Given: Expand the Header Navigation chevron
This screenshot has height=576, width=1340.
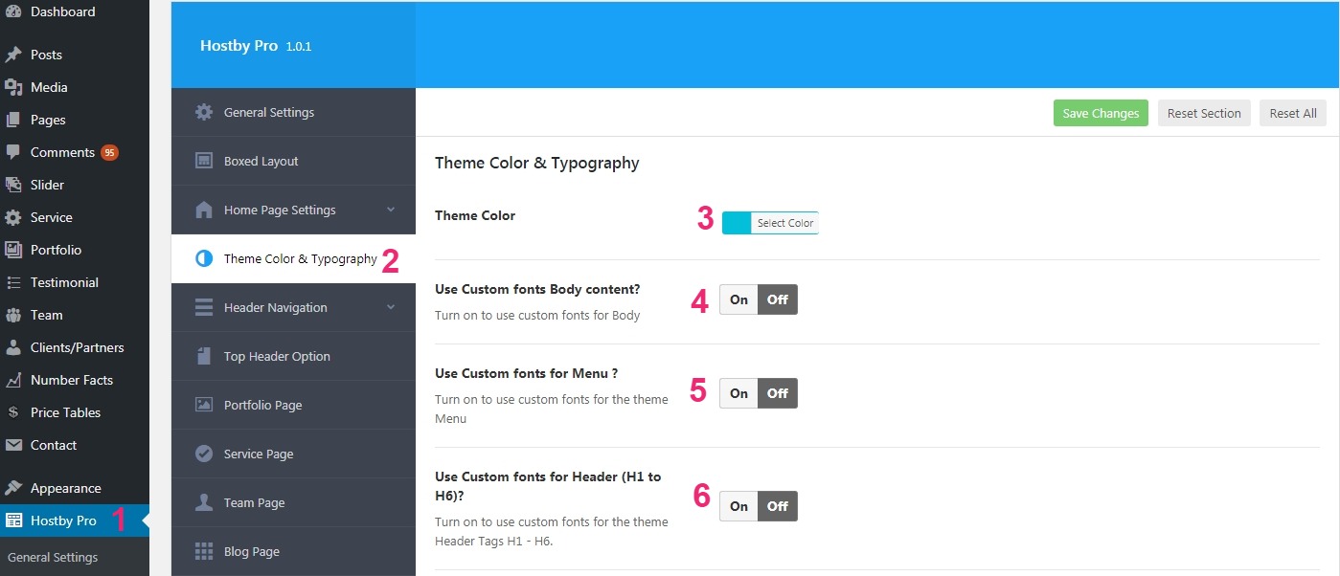Looking at the screenshot, I should point(391,307).
